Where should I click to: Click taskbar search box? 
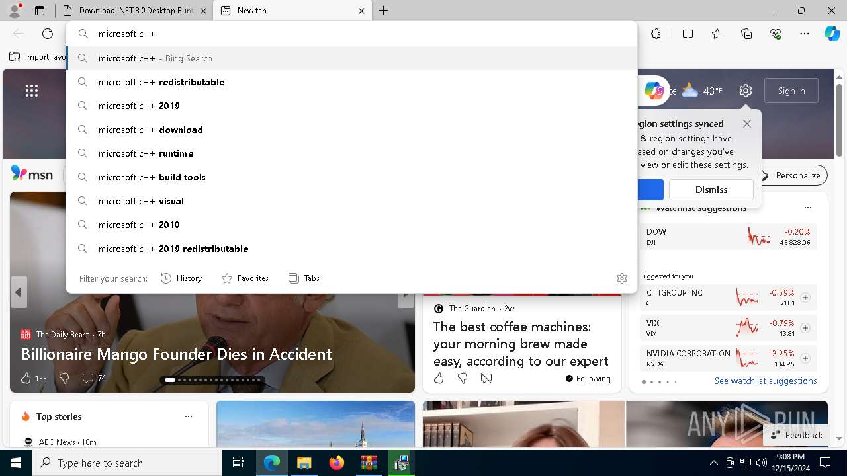tap(127, 463)
